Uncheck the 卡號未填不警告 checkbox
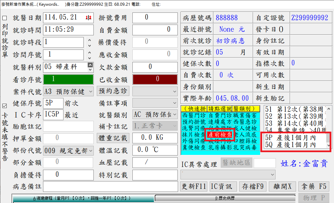Viewport: 334px width, 203px height. [5, 105]
